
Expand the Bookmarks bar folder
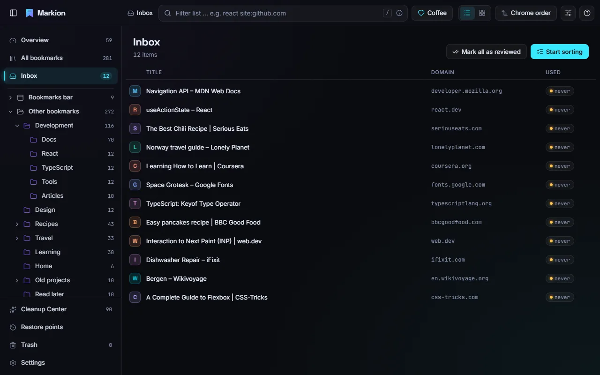pyautogui.click(x=10, y=97)
